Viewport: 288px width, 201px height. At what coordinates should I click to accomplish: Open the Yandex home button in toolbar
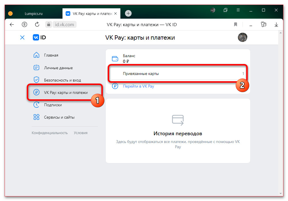coord(24,24)
